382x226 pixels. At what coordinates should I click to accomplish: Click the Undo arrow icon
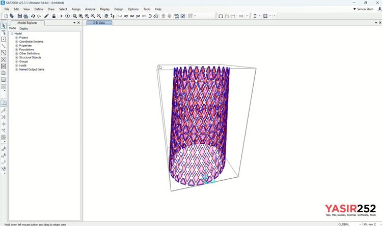33,16
